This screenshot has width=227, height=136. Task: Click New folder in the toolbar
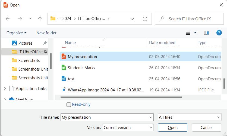click(x=46, y=33)
